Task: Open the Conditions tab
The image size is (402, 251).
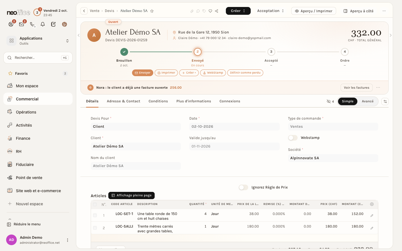Action: tap(158, 101)
